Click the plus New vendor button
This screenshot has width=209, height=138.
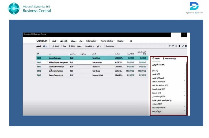tap(64, 46)
